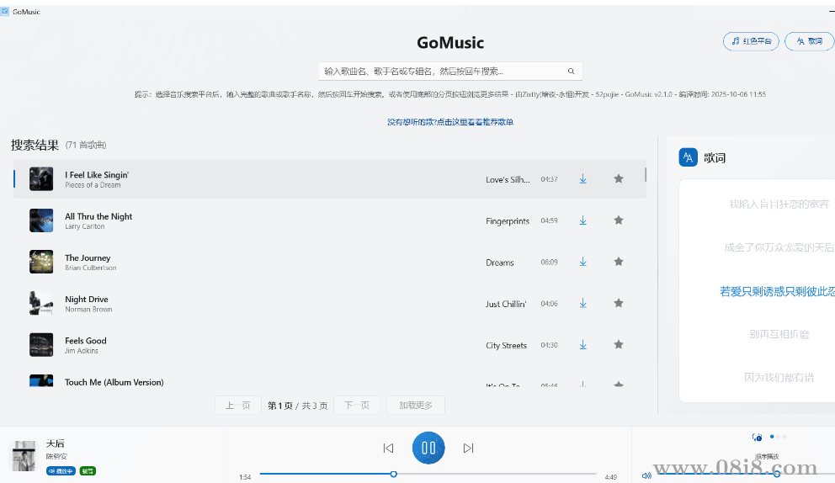
Task: Play the song Touch Me (Album Version)
Action: (114, 382)
